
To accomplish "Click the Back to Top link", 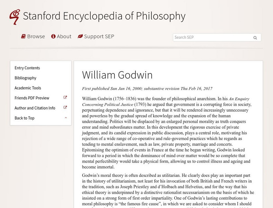I will 25,118.
